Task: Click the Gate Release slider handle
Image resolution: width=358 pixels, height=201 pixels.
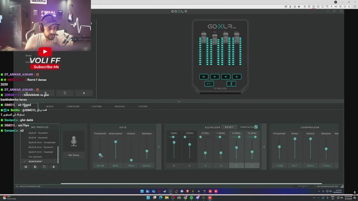Action: [x=147, y=151]
